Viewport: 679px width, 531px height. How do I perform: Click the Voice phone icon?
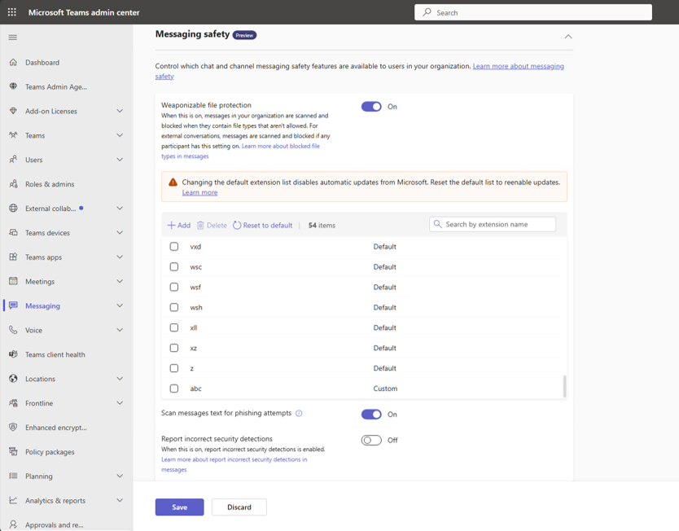[13, 330]
